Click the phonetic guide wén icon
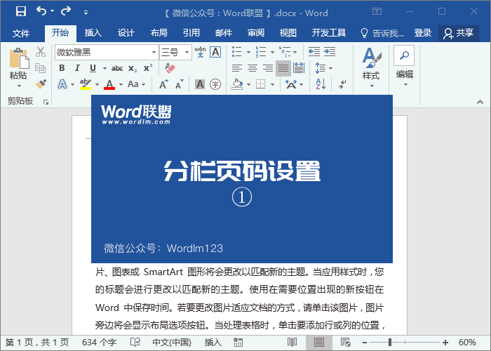 click(x=200, y=52)
